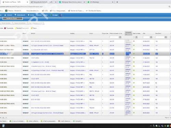Open the calculator icon on the taskbar

[3, 126]
